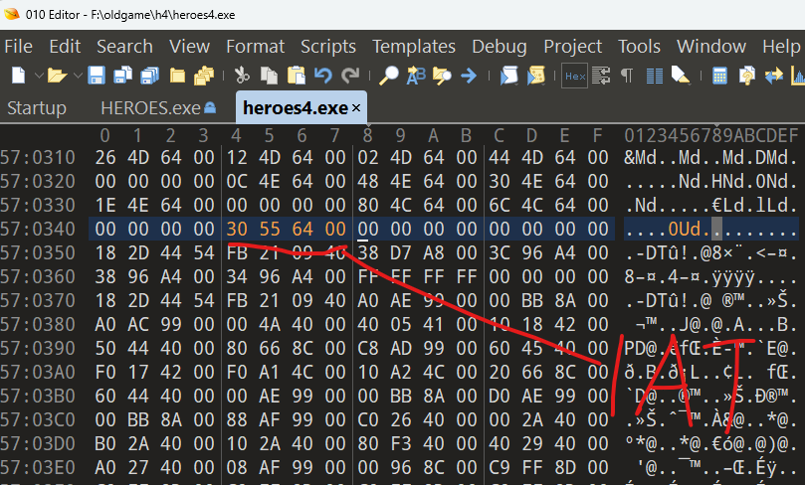Click the Open File folder icon
Image resolution: width=805 pixels, height=485 pixels.
[x=57, y=76]
